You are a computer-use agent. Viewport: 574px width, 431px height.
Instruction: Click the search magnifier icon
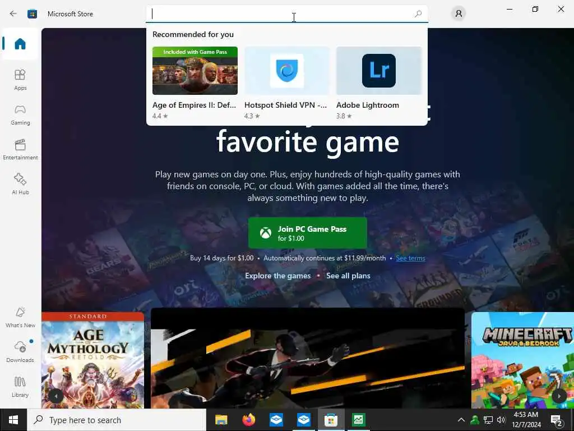[x=418, y=14]
